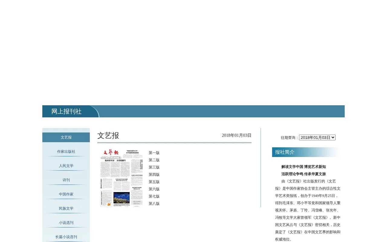Viewport: 387px width, 242px height.
Task: Click the 网上报刊社 header banner title
Action: [x=67, y=111]
